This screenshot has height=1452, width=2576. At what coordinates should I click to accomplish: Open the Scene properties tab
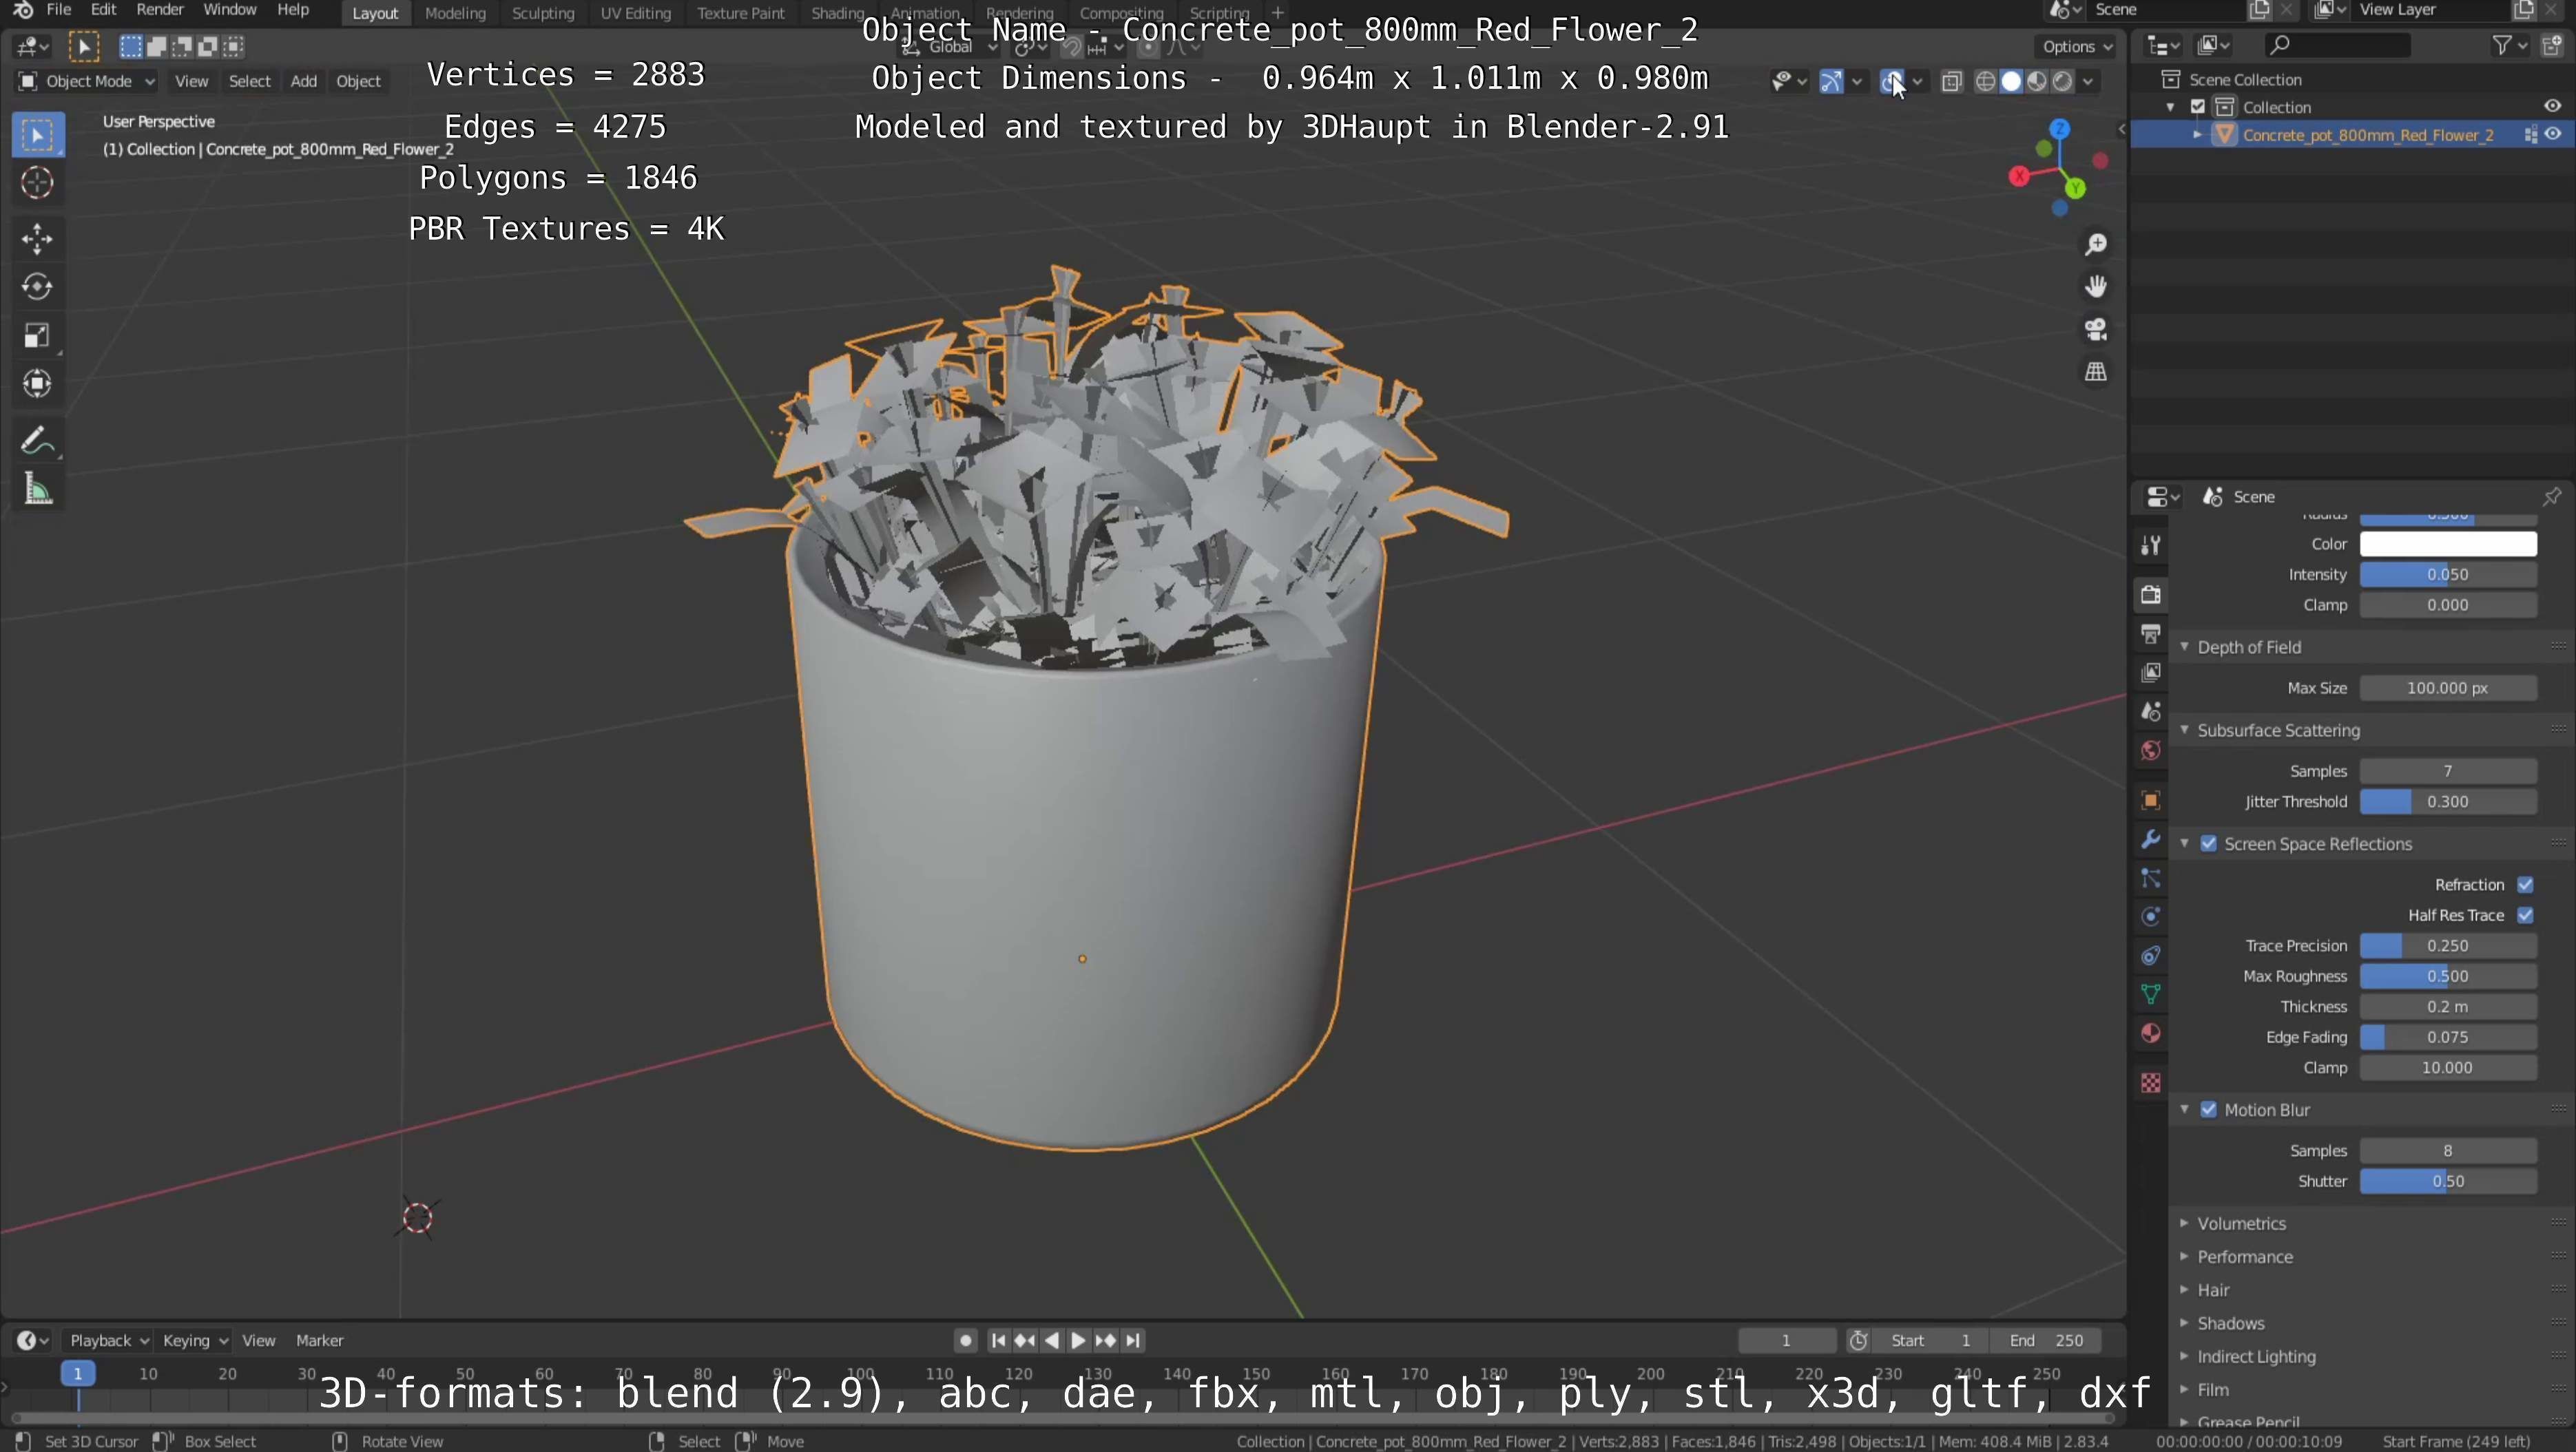pyautogui.click(x=2151, y=711)
